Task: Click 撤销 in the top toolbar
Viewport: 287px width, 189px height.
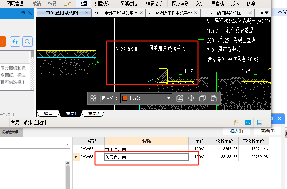Action: tap(37, 3)
